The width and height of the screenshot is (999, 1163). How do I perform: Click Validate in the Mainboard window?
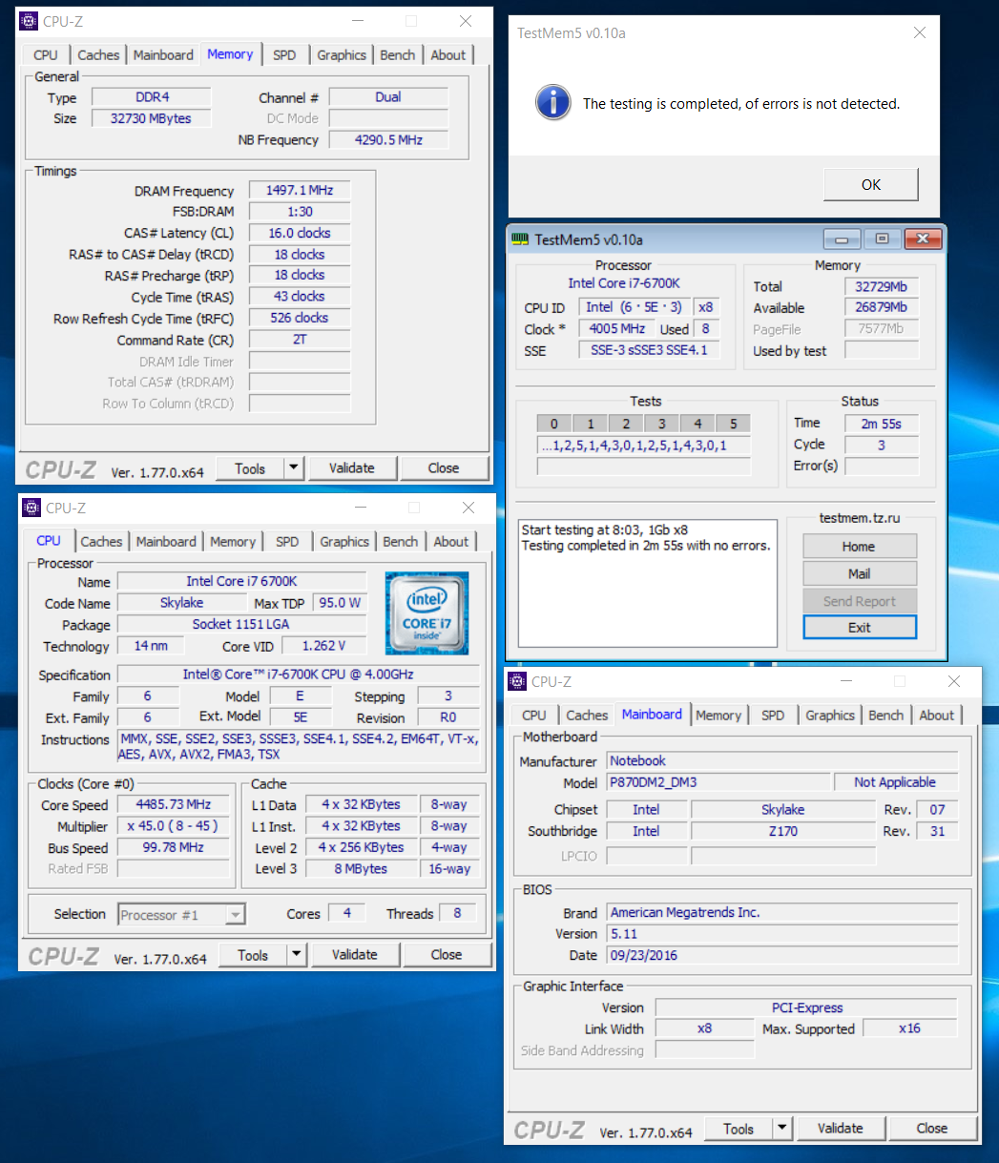pyautogui.click(x=841, y=1129)
